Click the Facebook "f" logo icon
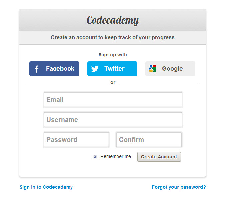 click(37, 69)
